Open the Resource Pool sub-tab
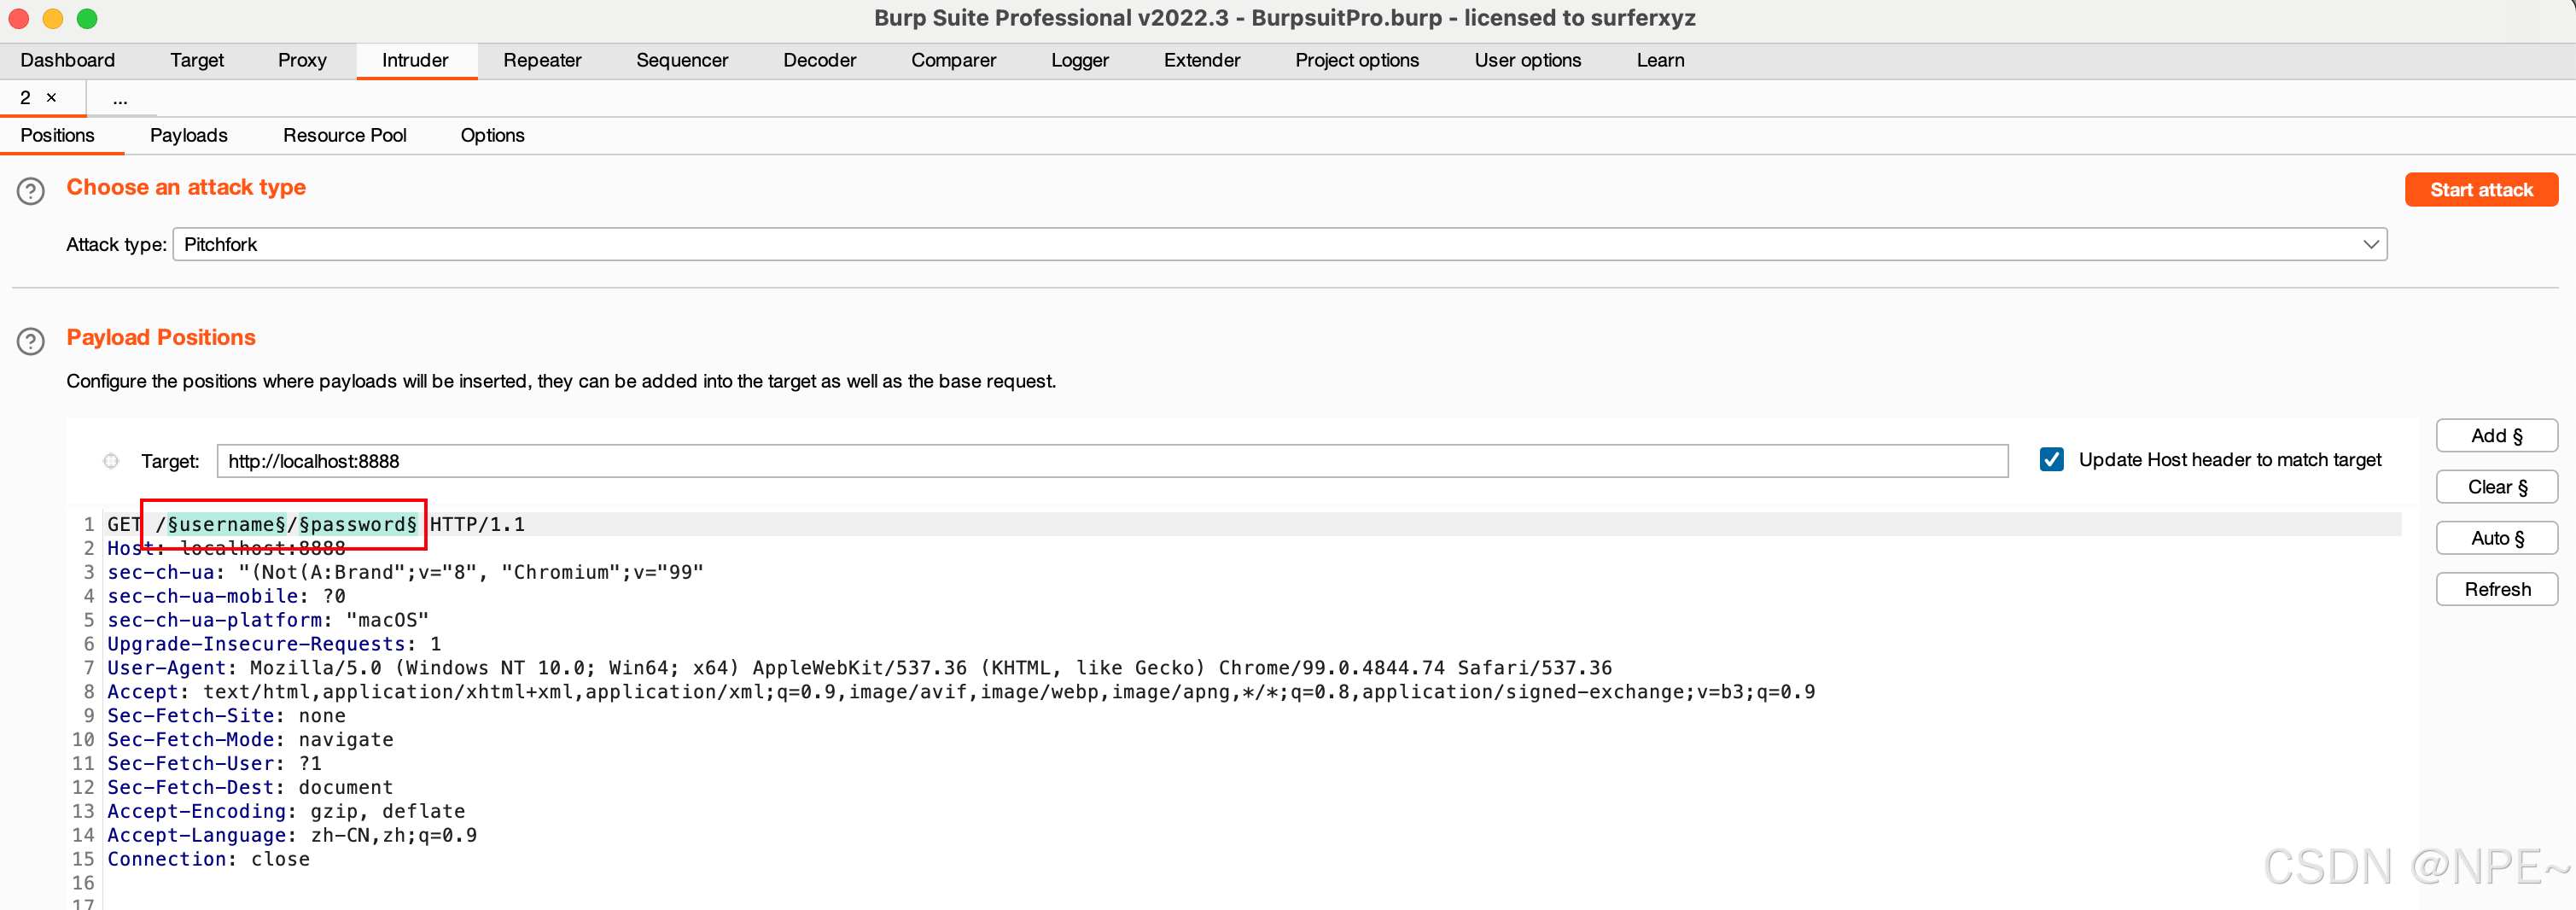 345,135
